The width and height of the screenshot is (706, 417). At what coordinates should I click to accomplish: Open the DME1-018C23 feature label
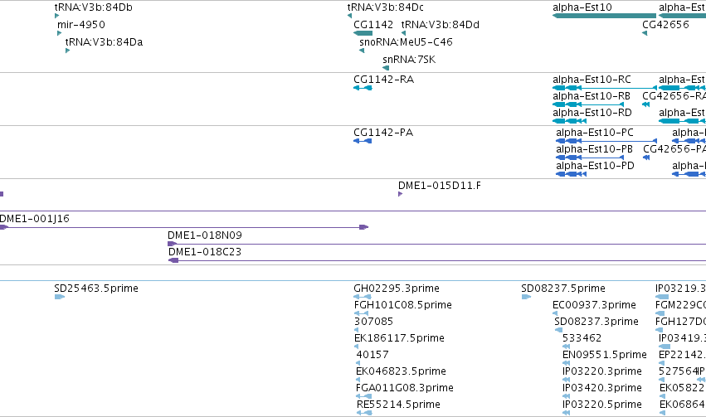205,252
